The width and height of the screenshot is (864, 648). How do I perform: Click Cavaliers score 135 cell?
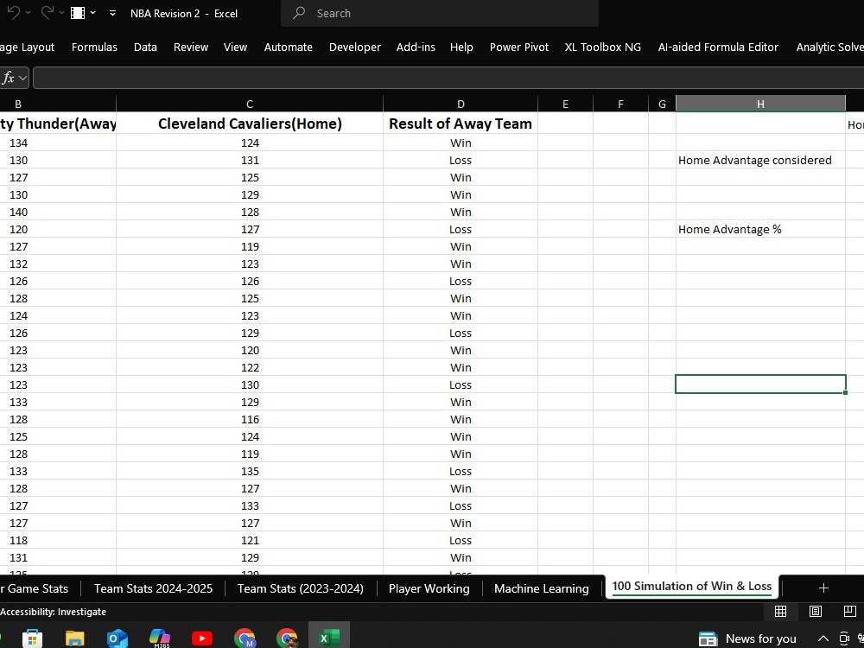click(250, 471)
